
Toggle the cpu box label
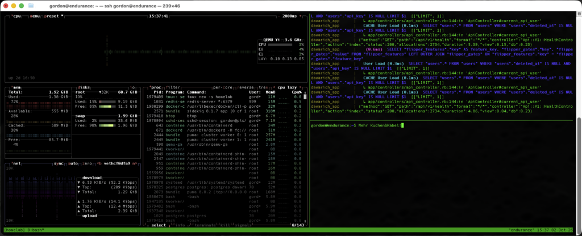(16, 16)
